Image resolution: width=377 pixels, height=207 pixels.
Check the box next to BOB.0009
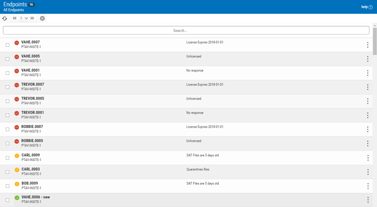[x=7, y=186]
